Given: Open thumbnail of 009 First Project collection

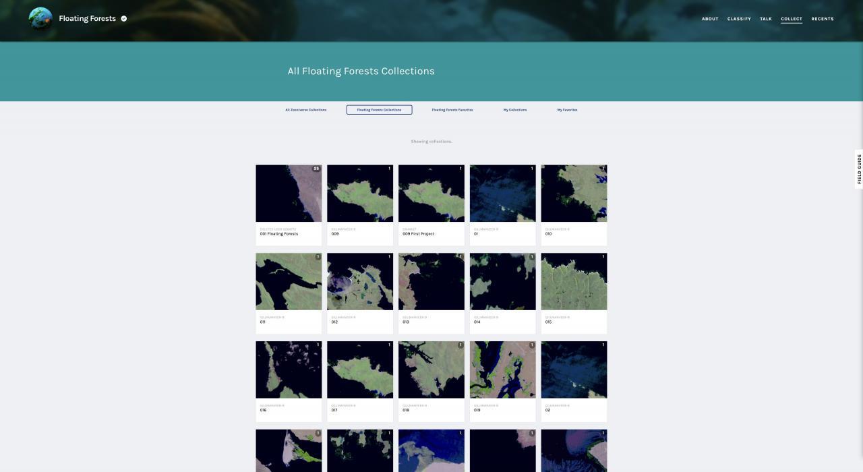Looking at the screenshot, I should (431, 194).
